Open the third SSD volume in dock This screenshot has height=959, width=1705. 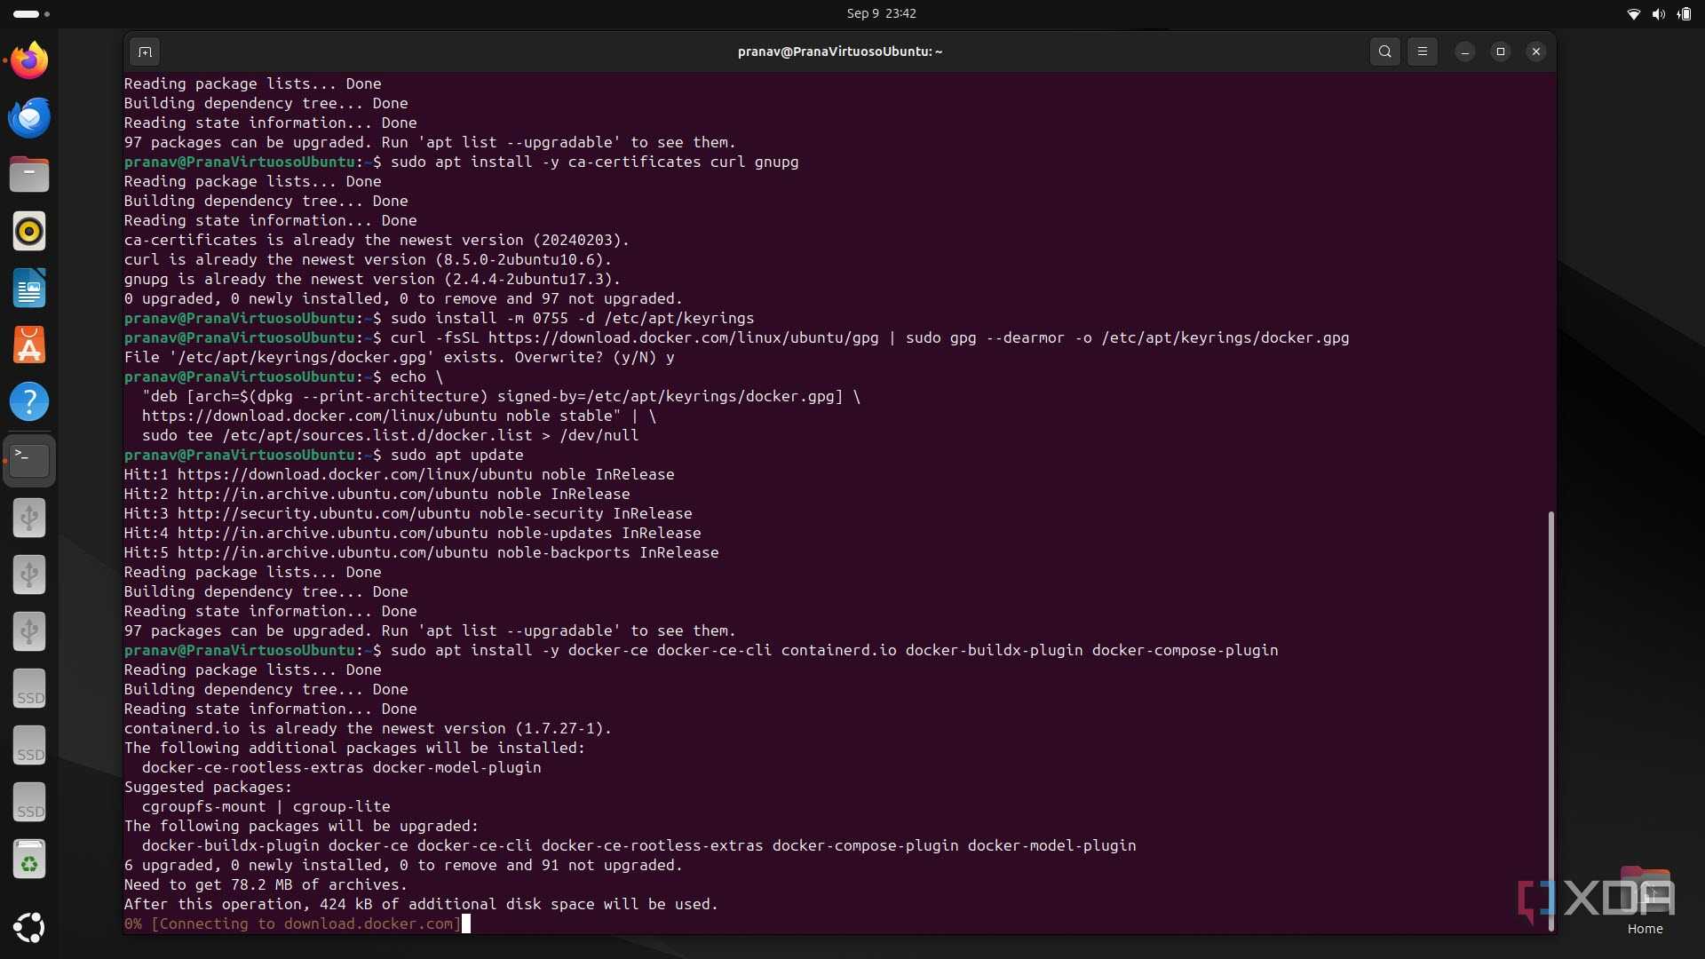(x=29, y=803)
